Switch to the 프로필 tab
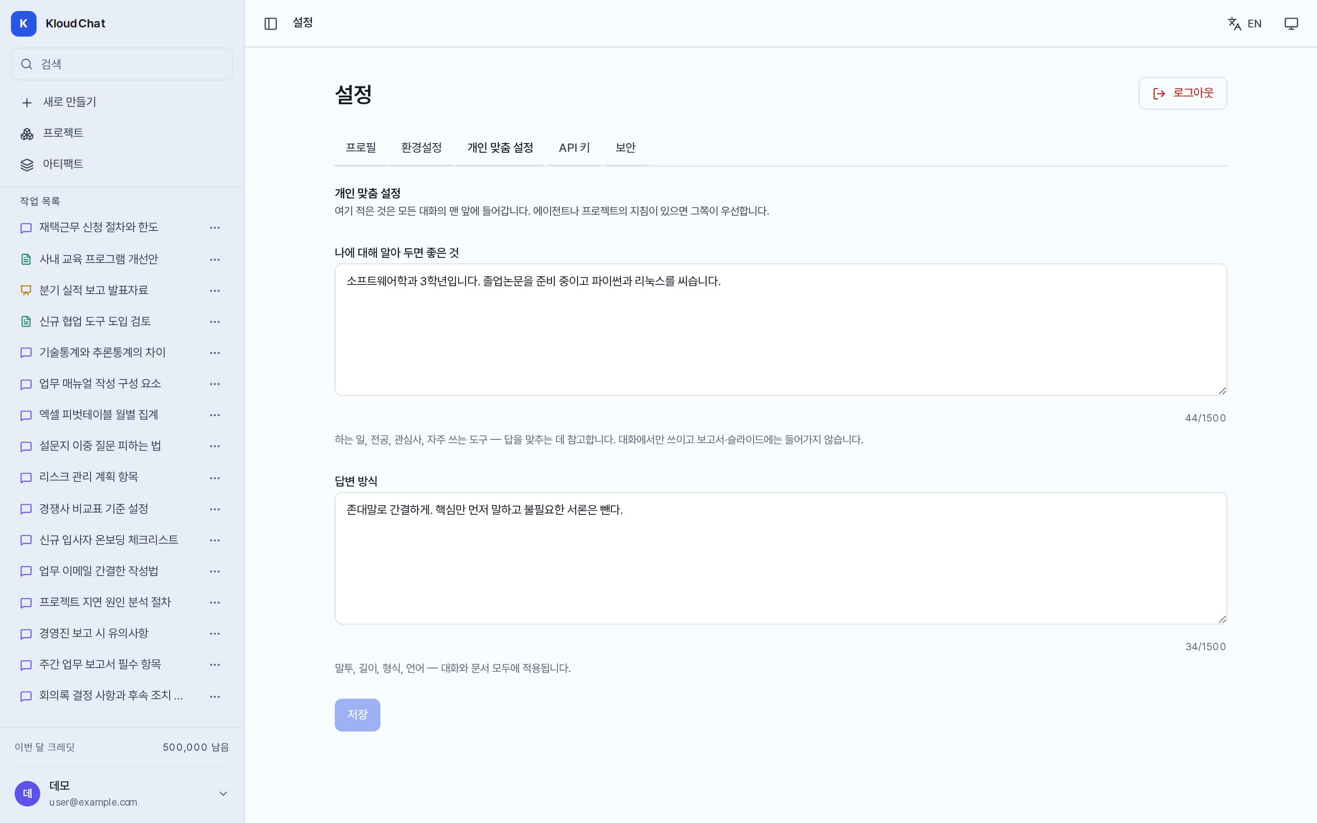The height and width of the screenshot is (823, 1317). [361, 148]
